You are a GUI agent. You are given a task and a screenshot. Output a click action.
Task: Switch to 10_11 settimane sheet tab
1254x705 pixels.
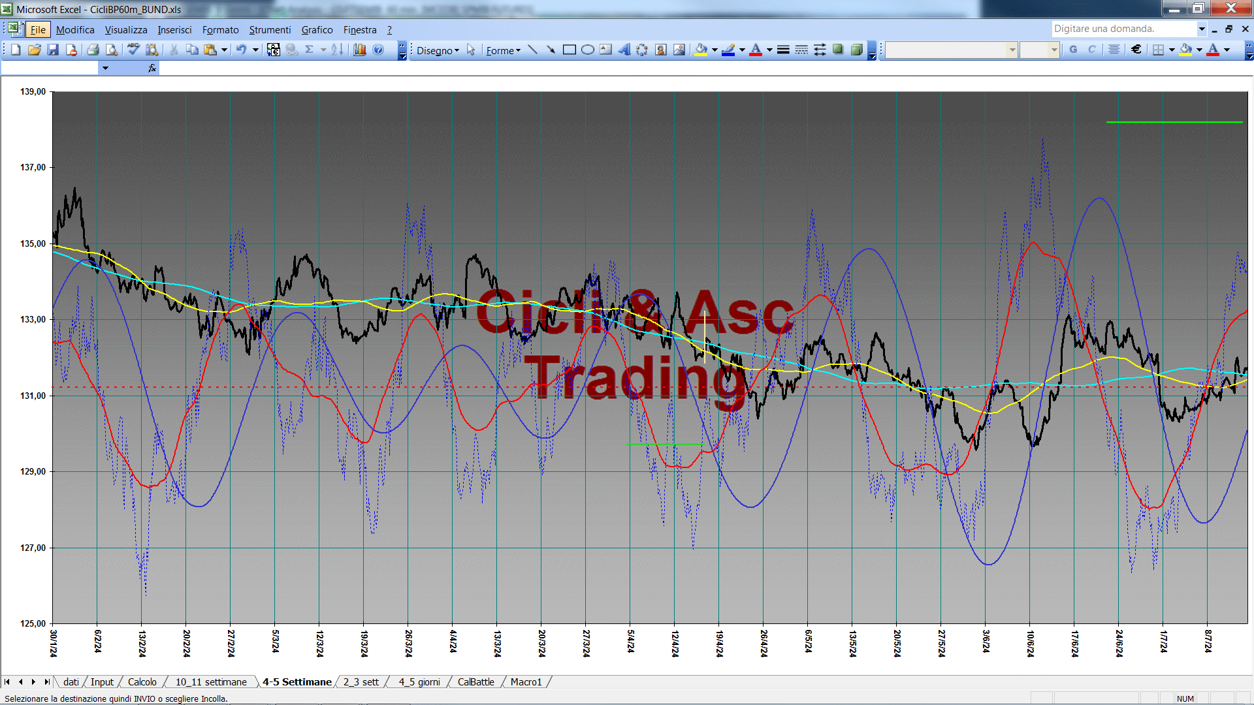(x=211, y=681)
